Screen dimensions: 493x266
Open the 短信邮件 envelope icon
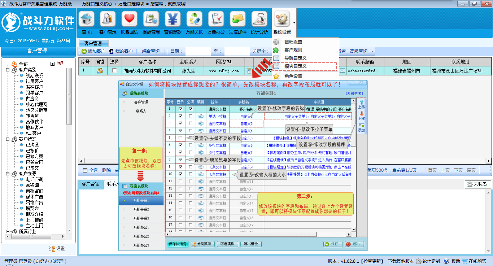tap(237, 19)
